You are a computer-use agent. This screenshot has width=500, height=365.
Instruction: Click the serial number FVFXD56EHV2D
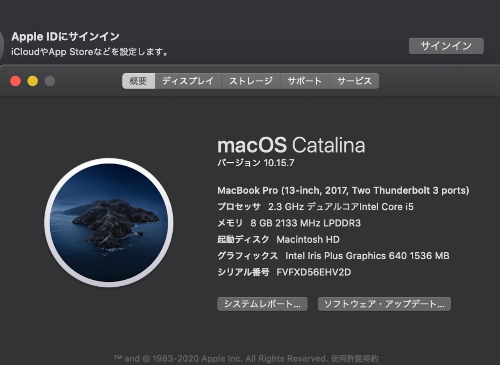(314, 272)
